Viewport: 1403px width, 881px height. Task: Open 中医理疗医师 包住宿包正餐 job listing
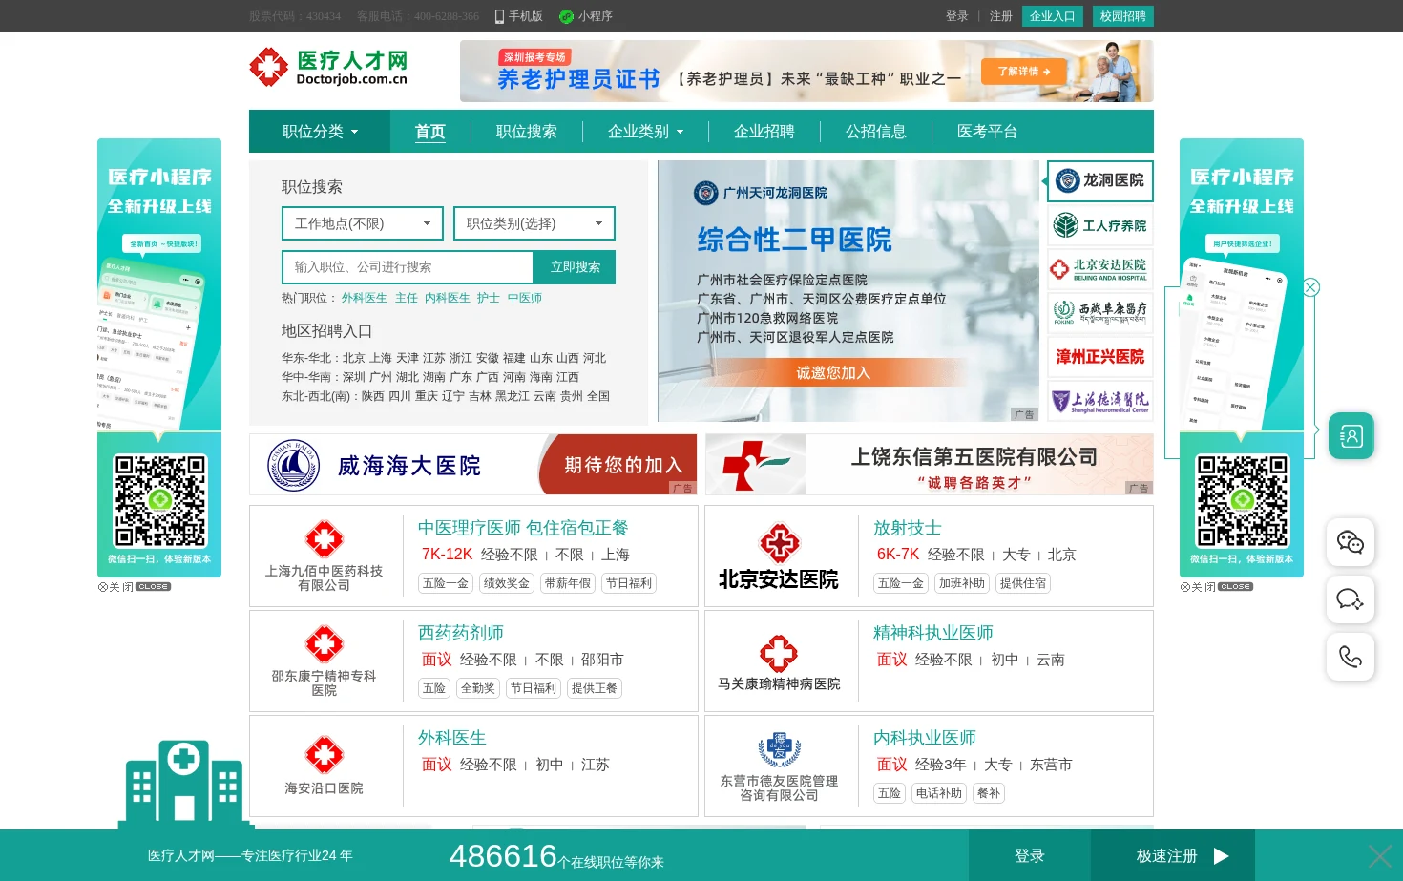pyautogui.click(x=523, y=528)
